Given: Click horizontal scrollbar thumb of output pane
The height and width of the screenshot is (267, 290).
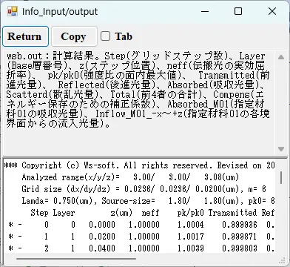Looking at the screenshot, I should tap(76, 259).
